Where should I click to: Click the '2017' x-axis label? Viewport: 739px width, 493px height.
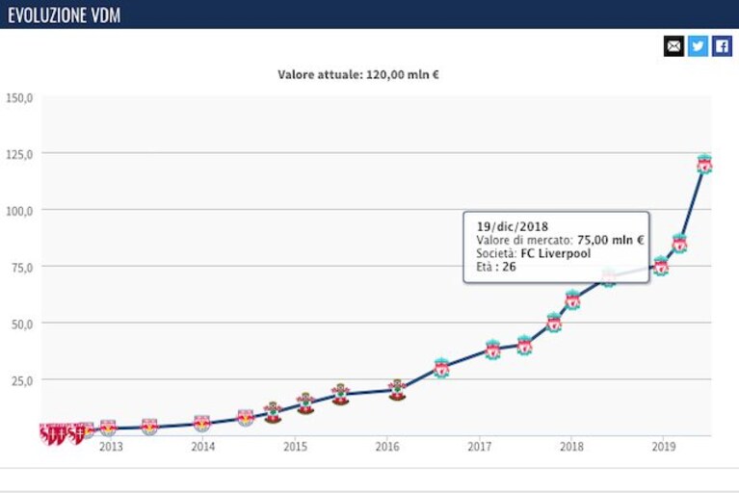[x=479, y=447]
